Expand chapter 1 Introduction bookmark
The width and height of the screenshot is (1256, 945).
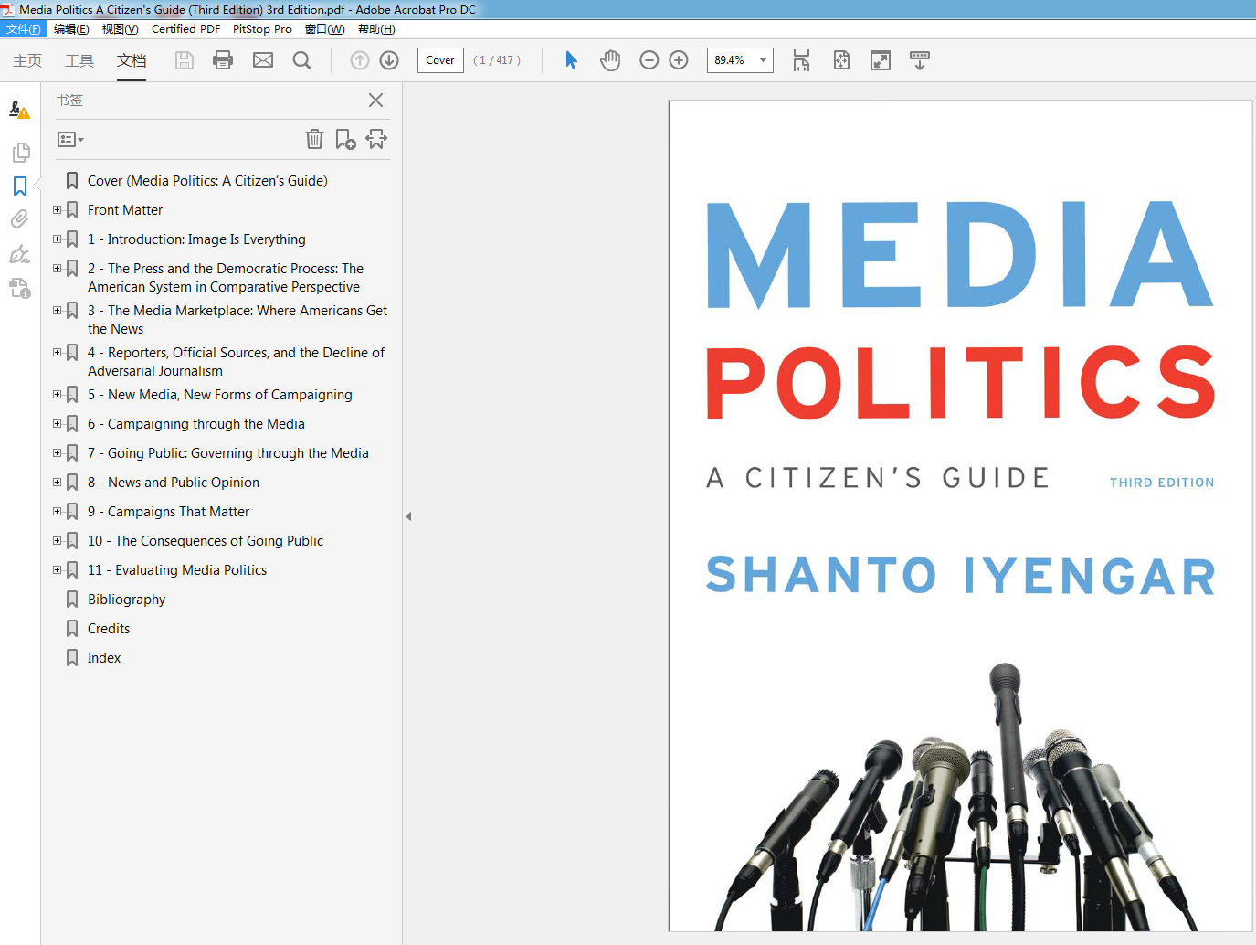[57, 239]
